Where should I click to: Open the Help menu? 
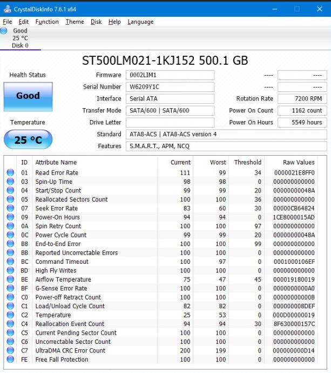114,22
